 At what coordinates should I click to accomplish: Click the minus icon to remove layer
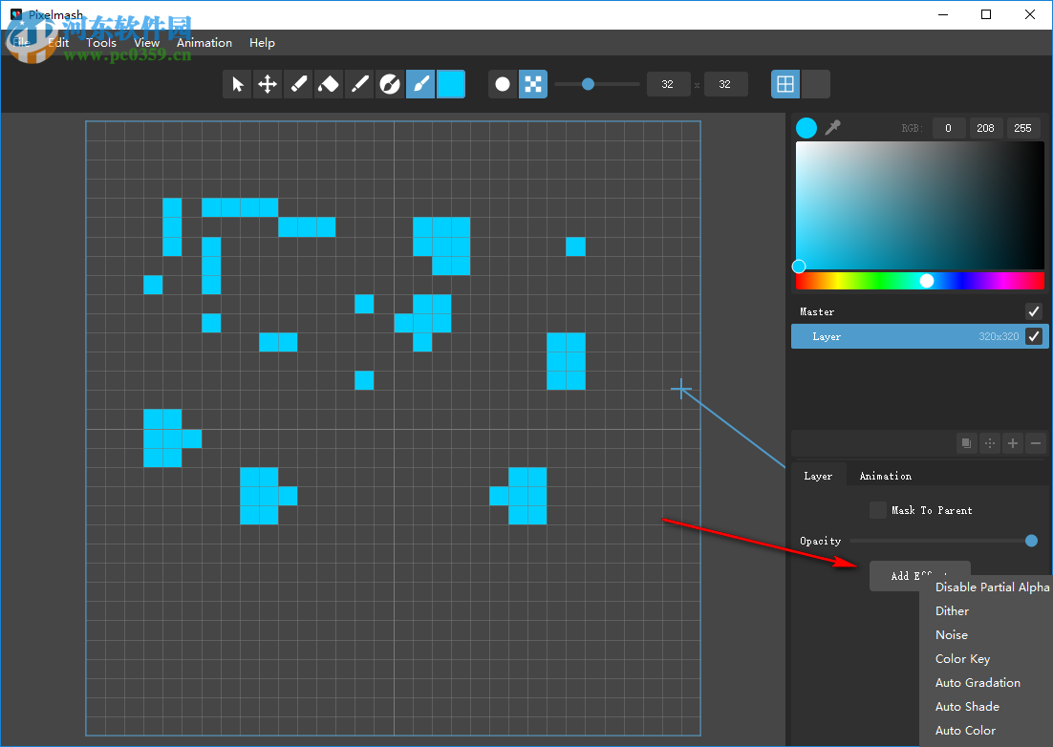pyautogui.click(x=1036, y=443)
